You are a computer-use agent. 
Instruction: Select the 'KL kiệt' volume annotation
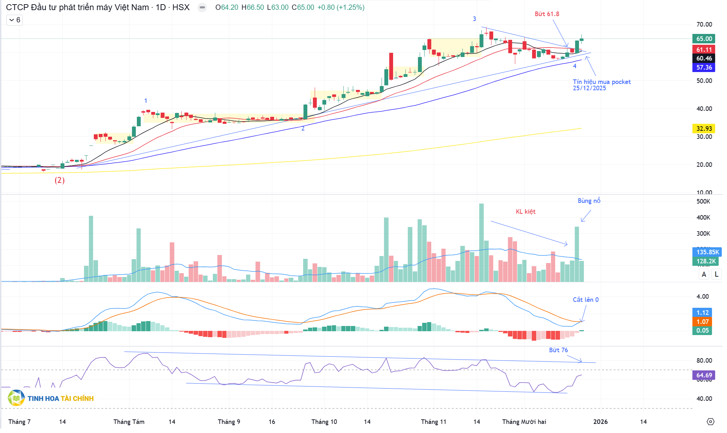[x=525, y=212]
